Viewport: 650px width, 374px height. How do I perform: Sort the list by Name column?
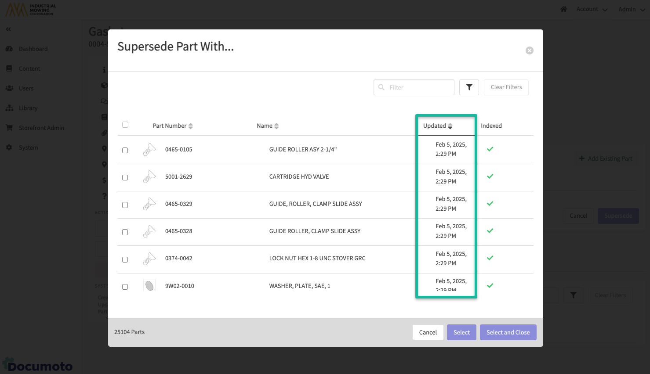click(x=268, y=126)
